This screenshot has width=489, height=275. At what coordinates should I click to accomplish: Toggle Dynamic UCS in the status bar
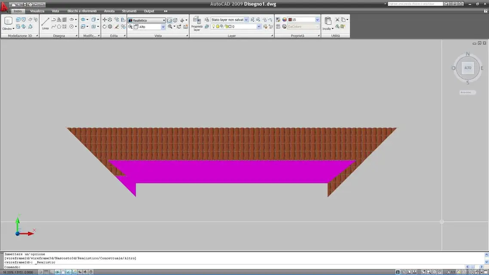[x=74, y=272]
